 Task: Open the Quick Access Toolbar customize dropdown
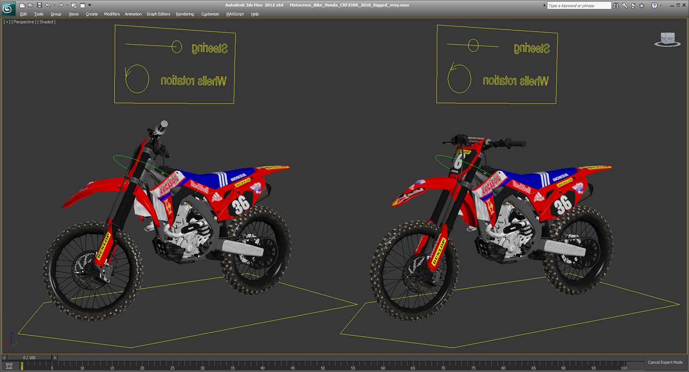tap(89, 5)
